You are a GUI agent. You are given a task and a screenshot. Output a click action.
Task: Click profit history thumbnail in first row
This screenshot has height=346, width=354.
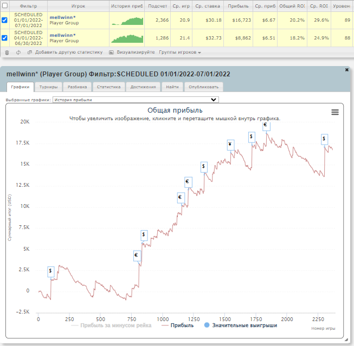[127, 21]
